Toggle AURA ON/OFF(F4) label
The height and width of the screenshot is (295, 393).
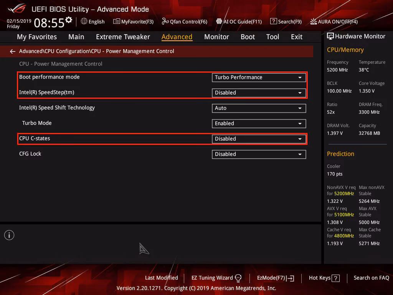338,22
